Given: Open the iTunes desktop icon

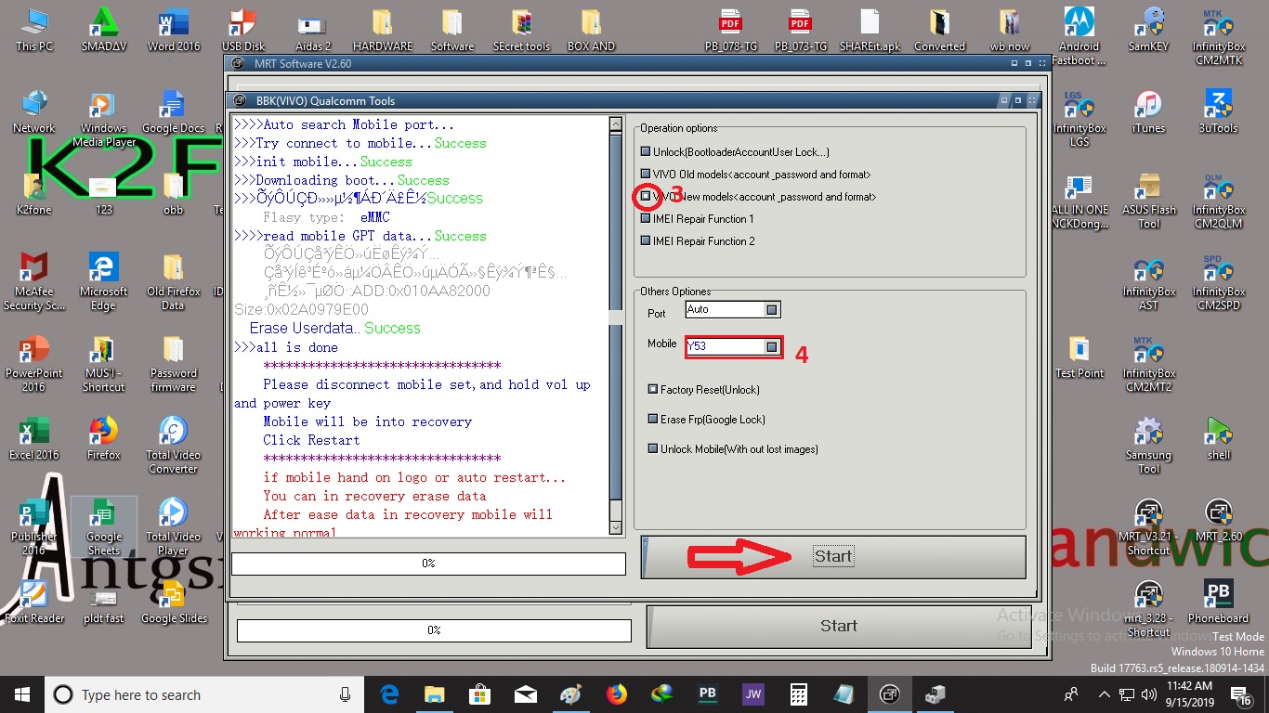Looking at the screenshot, I should pos(1148,110).
